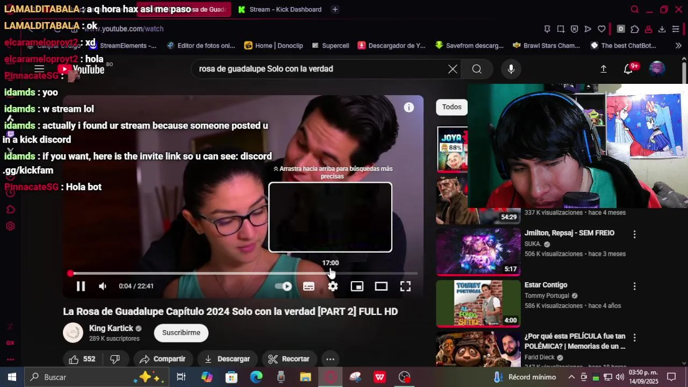The image size is (688, 387).
Task: Open browser tab search magnifier icon
Action: [635, 9]
